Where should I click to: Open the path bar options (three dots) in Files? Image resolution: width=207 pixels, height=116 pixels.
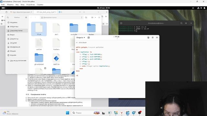[82, 17]
